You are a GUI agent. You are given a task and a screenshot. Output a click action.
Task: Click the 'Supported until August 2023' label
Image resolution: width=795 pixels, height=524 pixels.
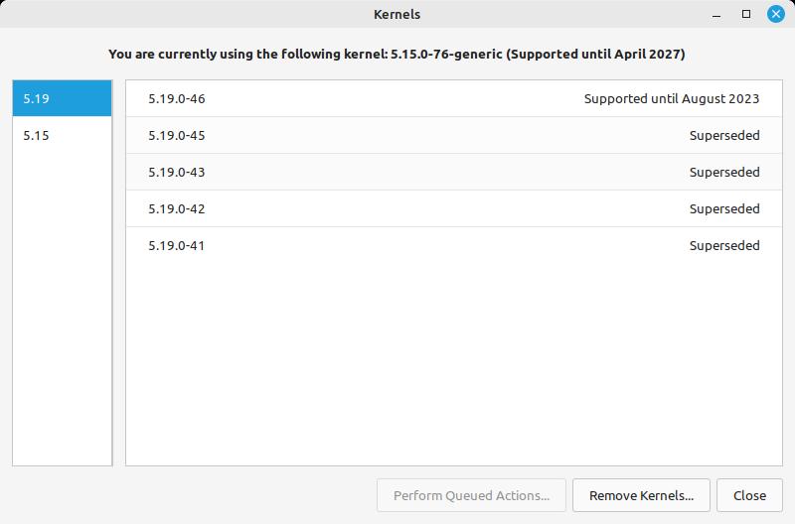click(x=672, y=98)
